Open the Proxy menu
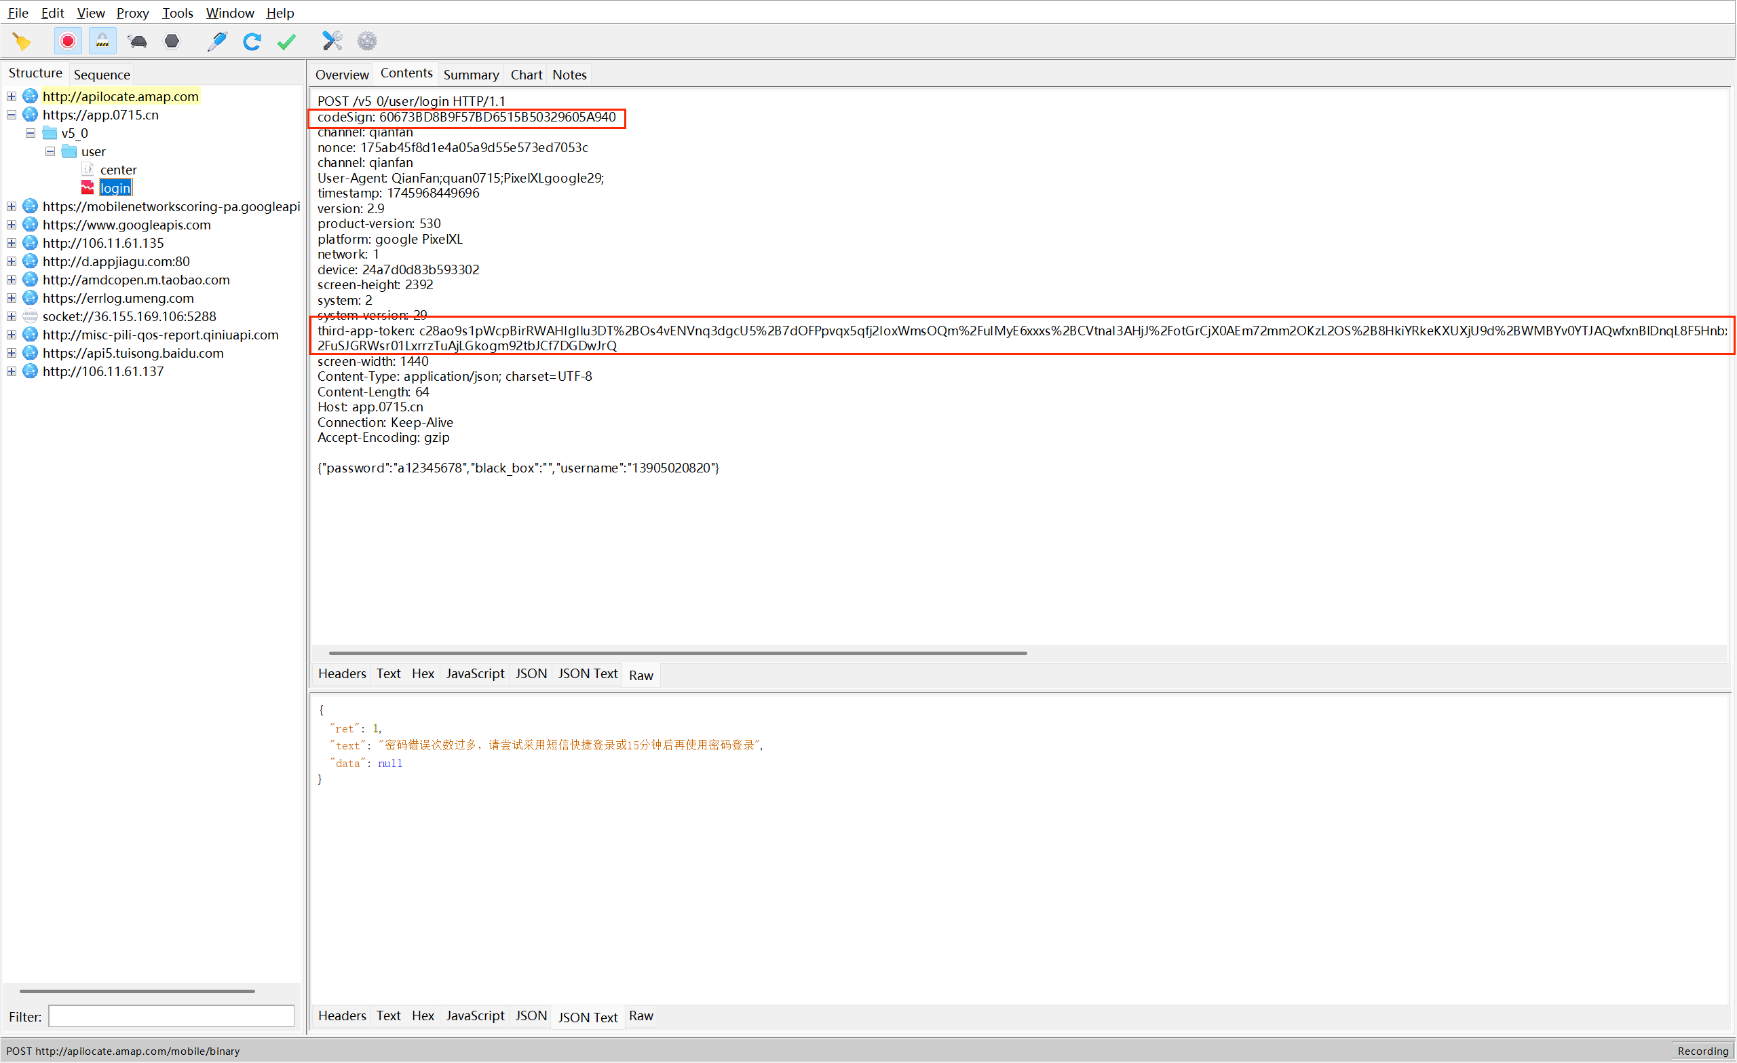Screen dimensions: 1737x1063 [x=132, y=13]
